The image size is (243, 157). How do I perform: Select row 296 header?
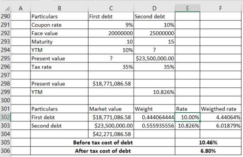pos(5,67)
